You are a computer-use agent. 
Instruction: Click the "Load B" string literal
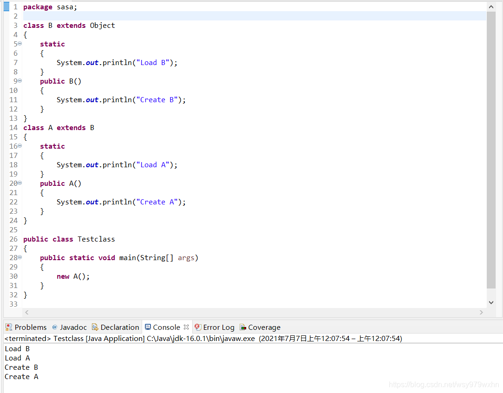[152, 63]
